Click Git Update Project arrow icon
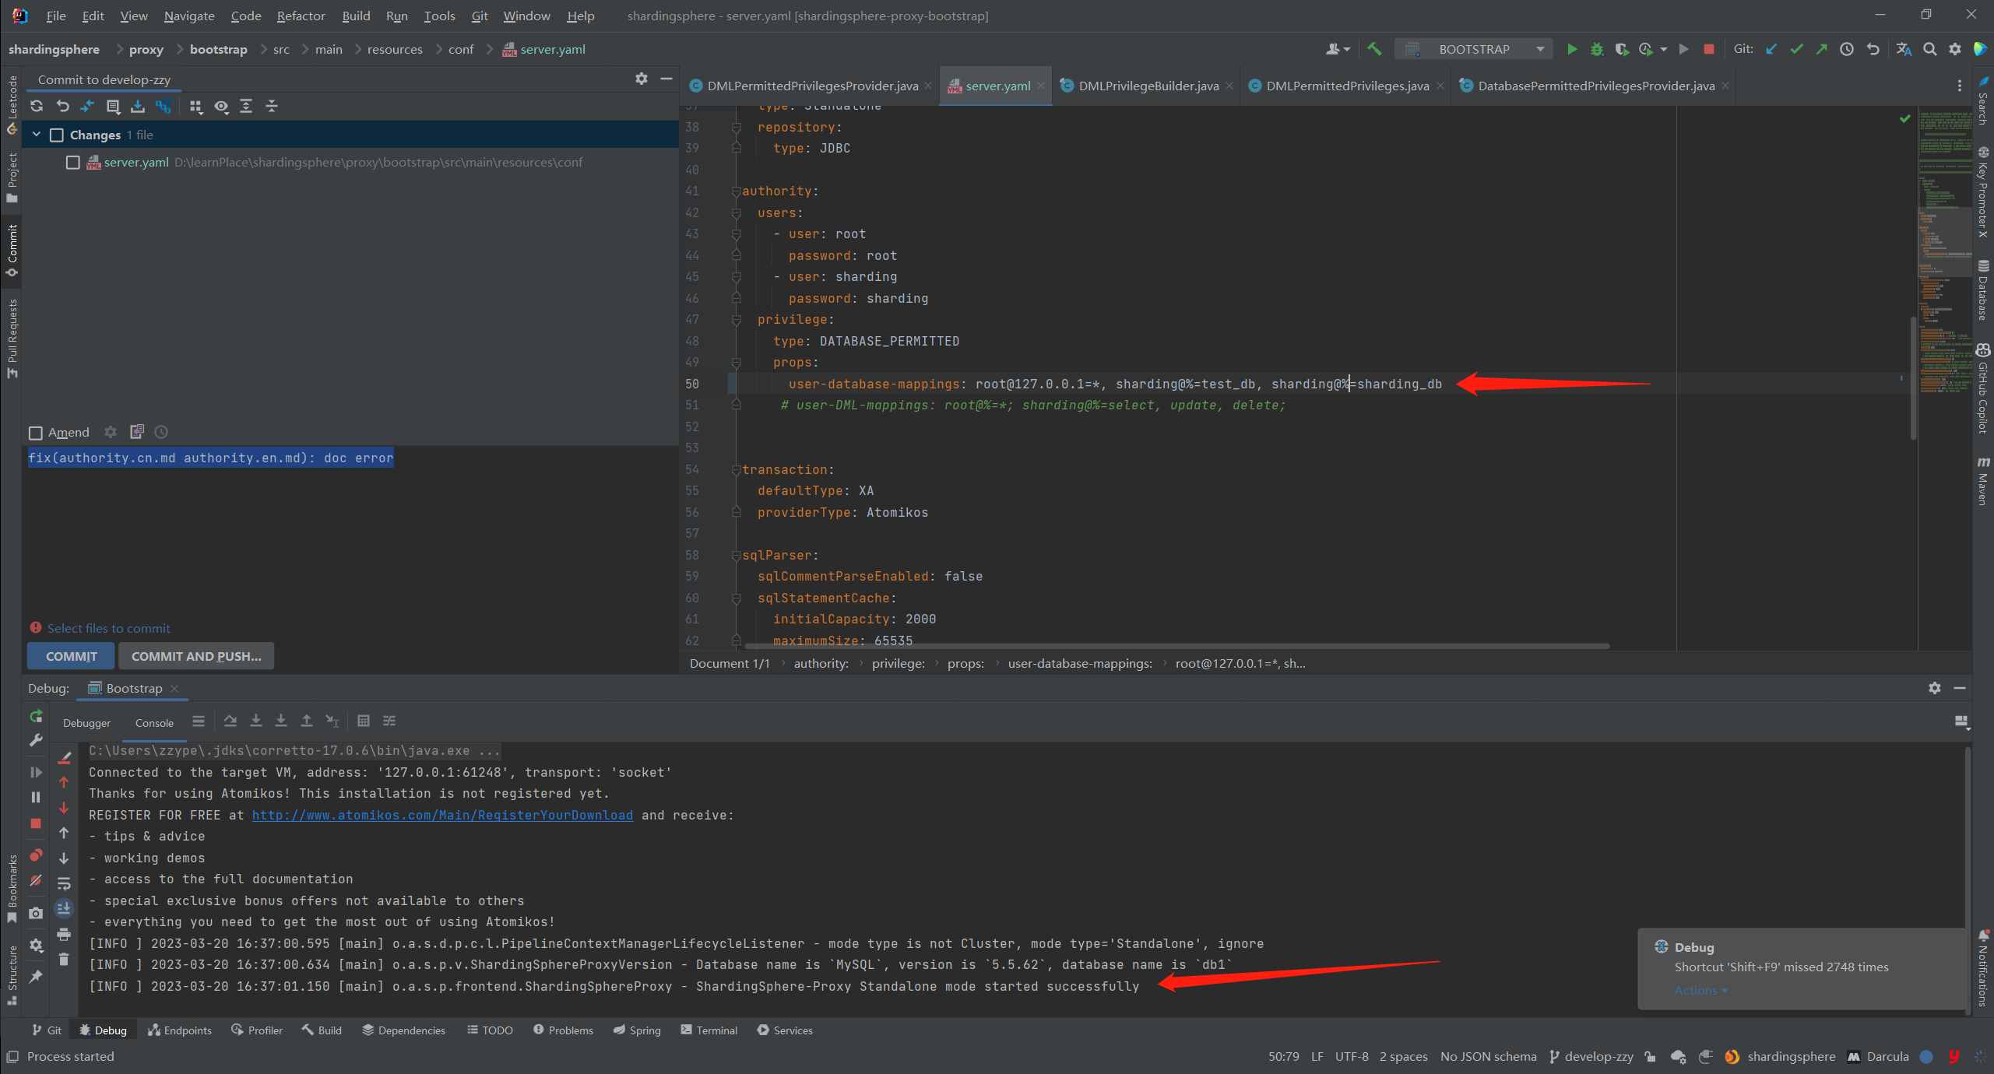 click(1771, 49)
